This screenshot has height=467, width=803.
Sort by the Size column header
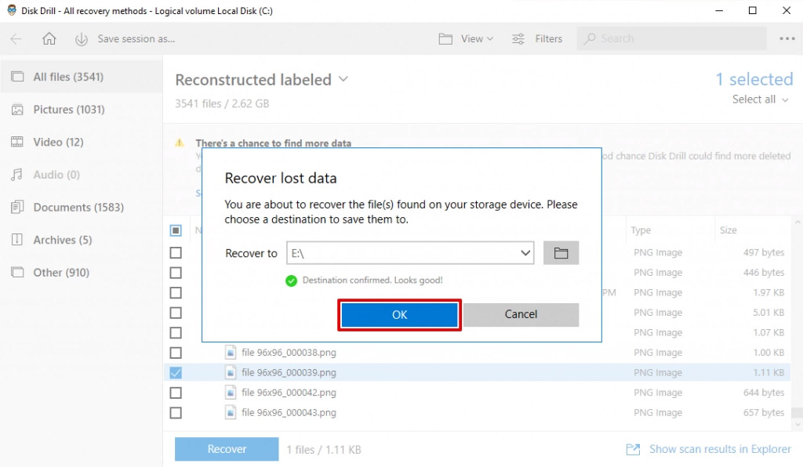728,230
